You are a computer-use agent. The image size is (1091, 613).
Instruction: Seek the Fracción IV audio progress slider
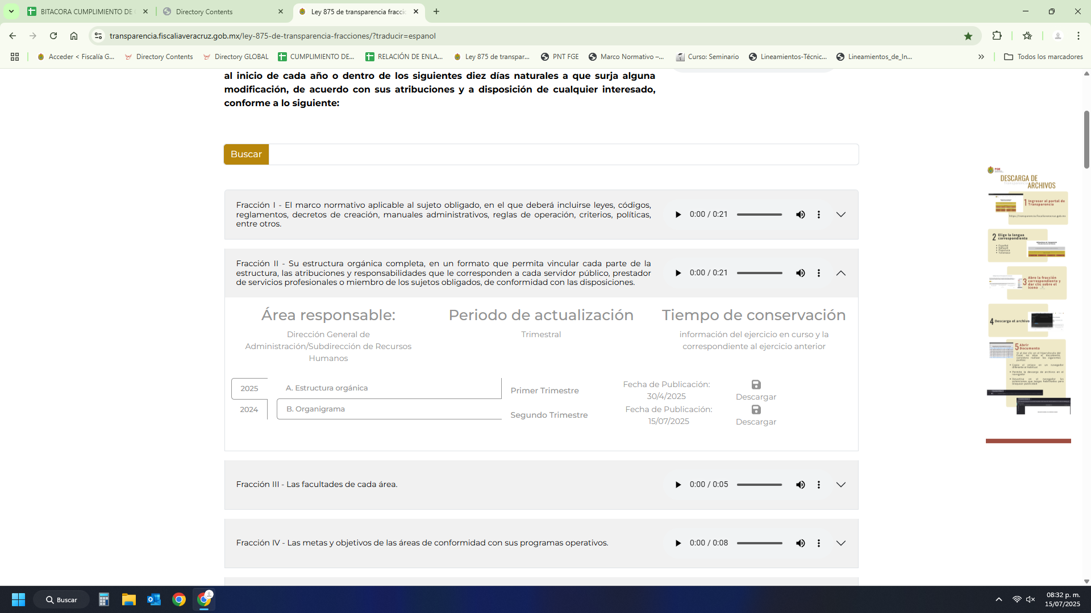(x=759, y=543)
